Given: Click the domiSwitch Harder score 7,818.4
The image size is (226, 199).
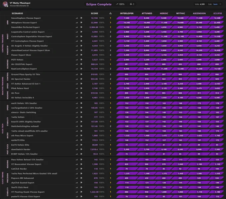Looking at the screenshot, I should tap(94, 149).
